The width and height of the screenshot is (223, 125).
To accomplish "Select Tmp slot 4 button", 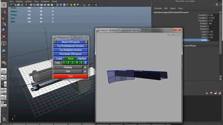I will (77, 62).
